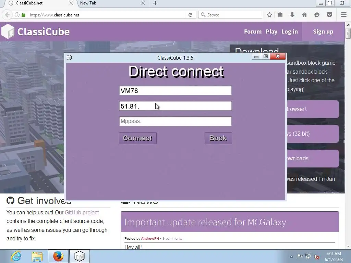Click ClassiCube 1.3.5 window cube icon
Viewport: 351px width, 263px height.
pyautogui.click(x=69, y=58)
